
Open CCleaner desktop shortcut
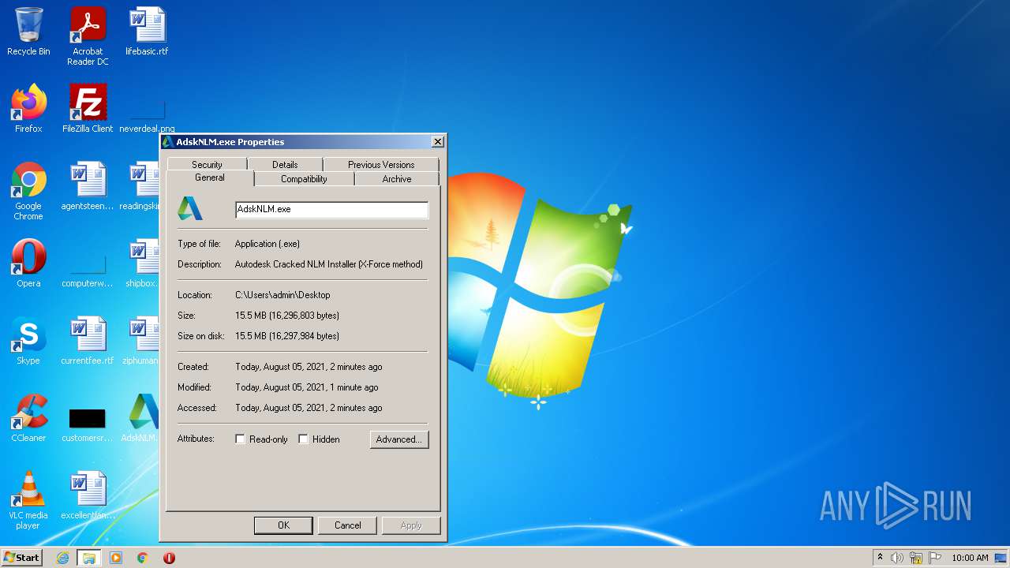[x=28, y=418]
